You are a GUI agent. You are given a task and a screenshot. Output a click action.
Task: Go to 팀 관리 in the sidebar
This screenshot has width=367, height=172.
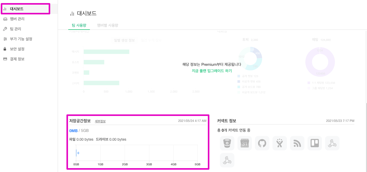(x=15, y=29)
